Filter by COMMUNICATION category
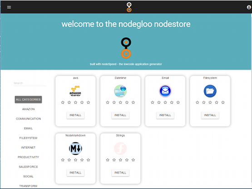252x189 pixels. (x=28, y=119)
